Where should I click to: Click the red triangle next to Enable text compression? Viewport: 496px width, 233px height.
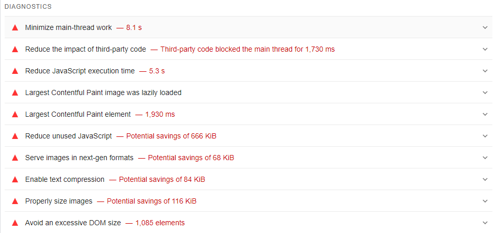click(x=15, y=179)
